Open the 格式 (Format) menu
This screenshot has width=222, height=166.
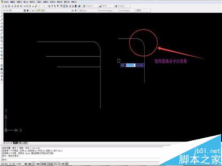(x=32, y=2)
